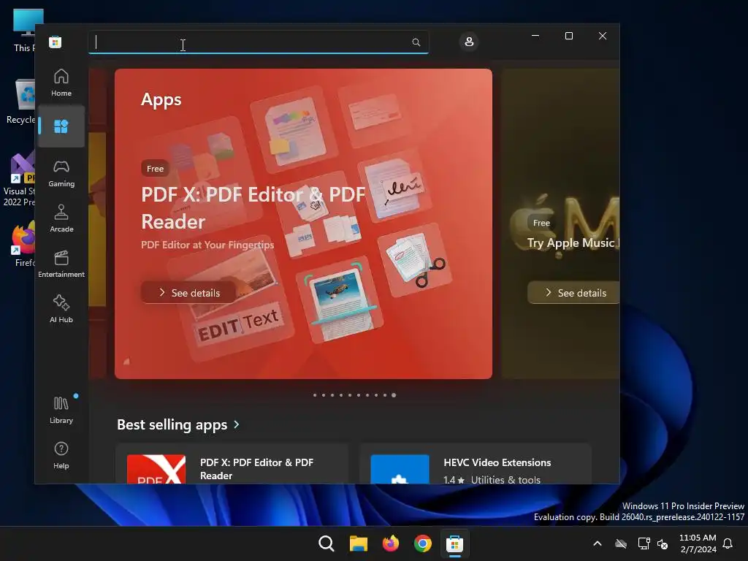See details for PDF X: PDF Editor
The image size is (748, 561).
[x=188, y=292]
